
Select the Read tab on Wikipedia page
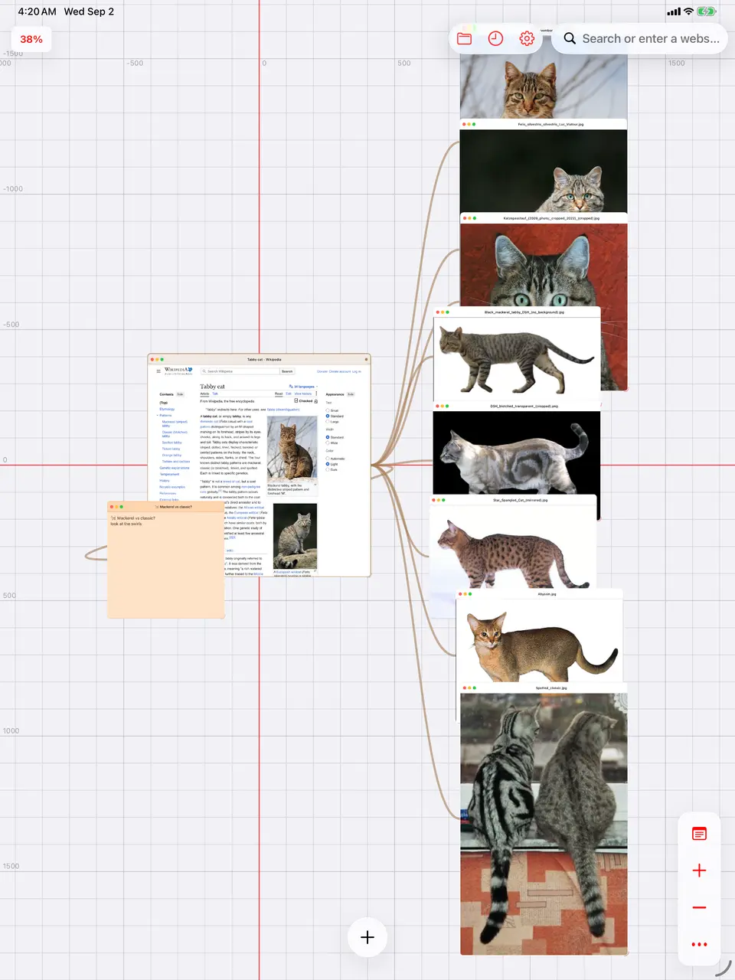pyautogui.click(x=279, y=394)
